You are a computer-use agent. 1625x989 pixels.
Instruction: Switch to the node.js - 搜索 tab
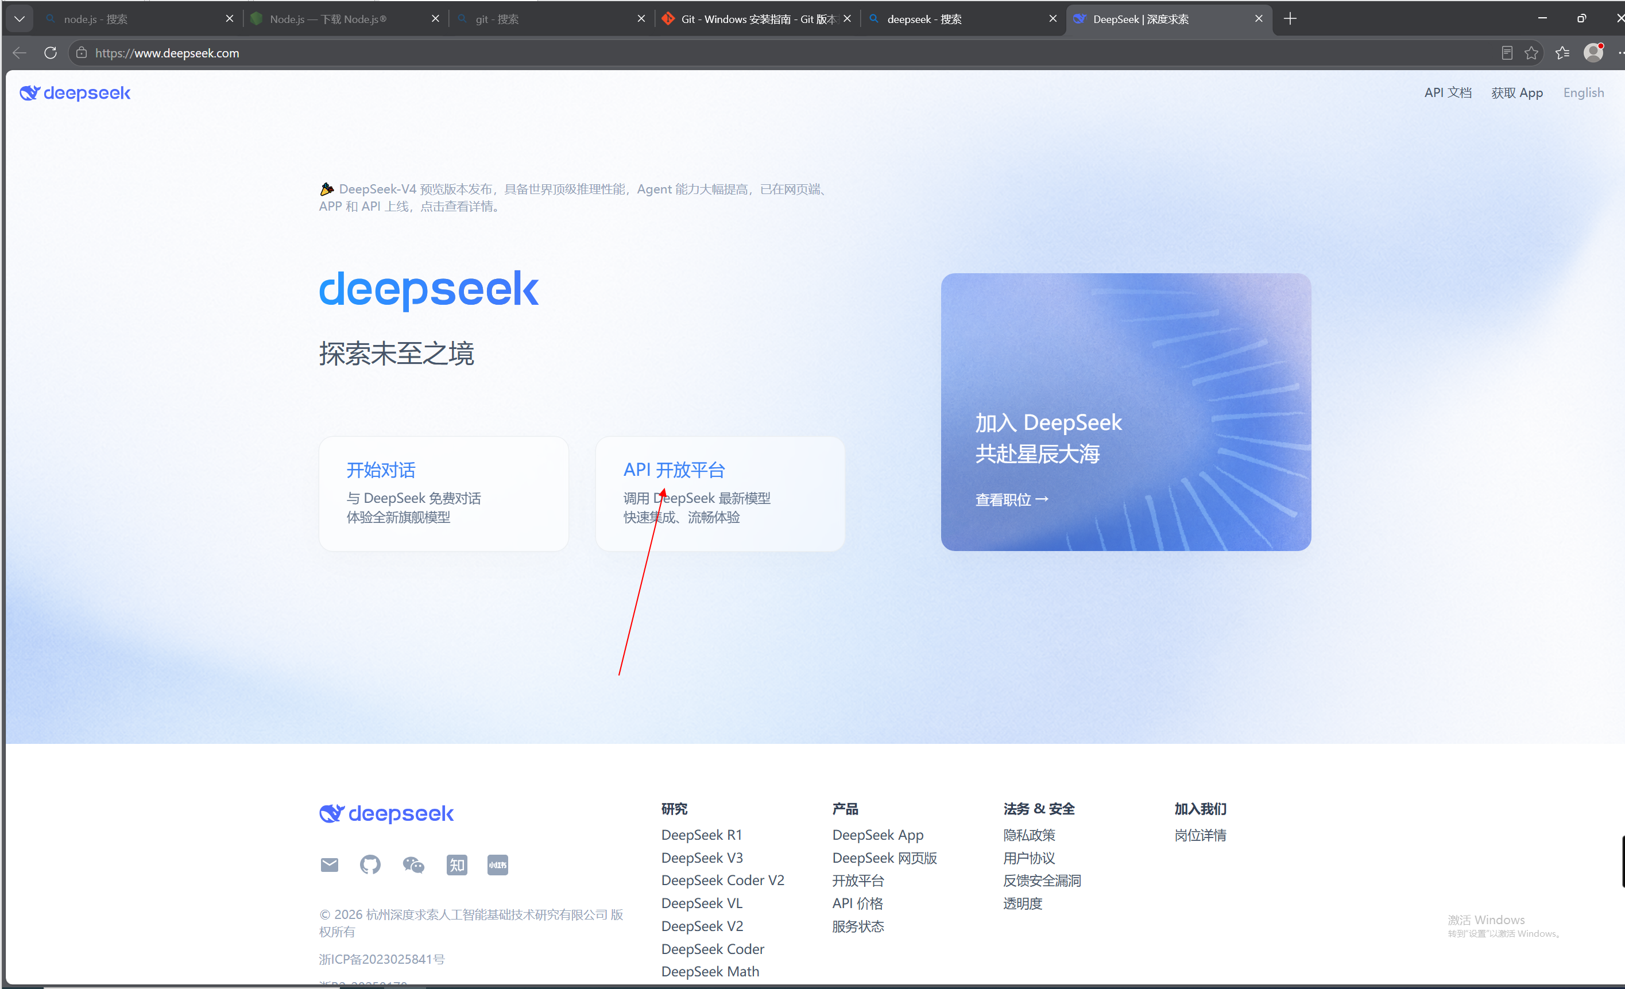pyautogui.click(x=138, y=19)
